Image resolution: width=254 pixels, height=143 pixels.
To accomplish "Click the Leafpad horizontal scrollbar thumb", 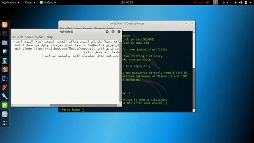I will coord(83,105).
